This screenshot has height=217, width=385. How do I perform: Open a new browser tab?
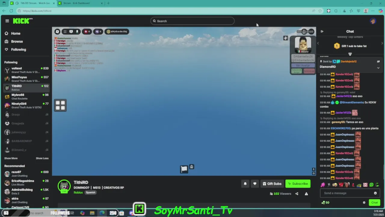coord(108,3)
